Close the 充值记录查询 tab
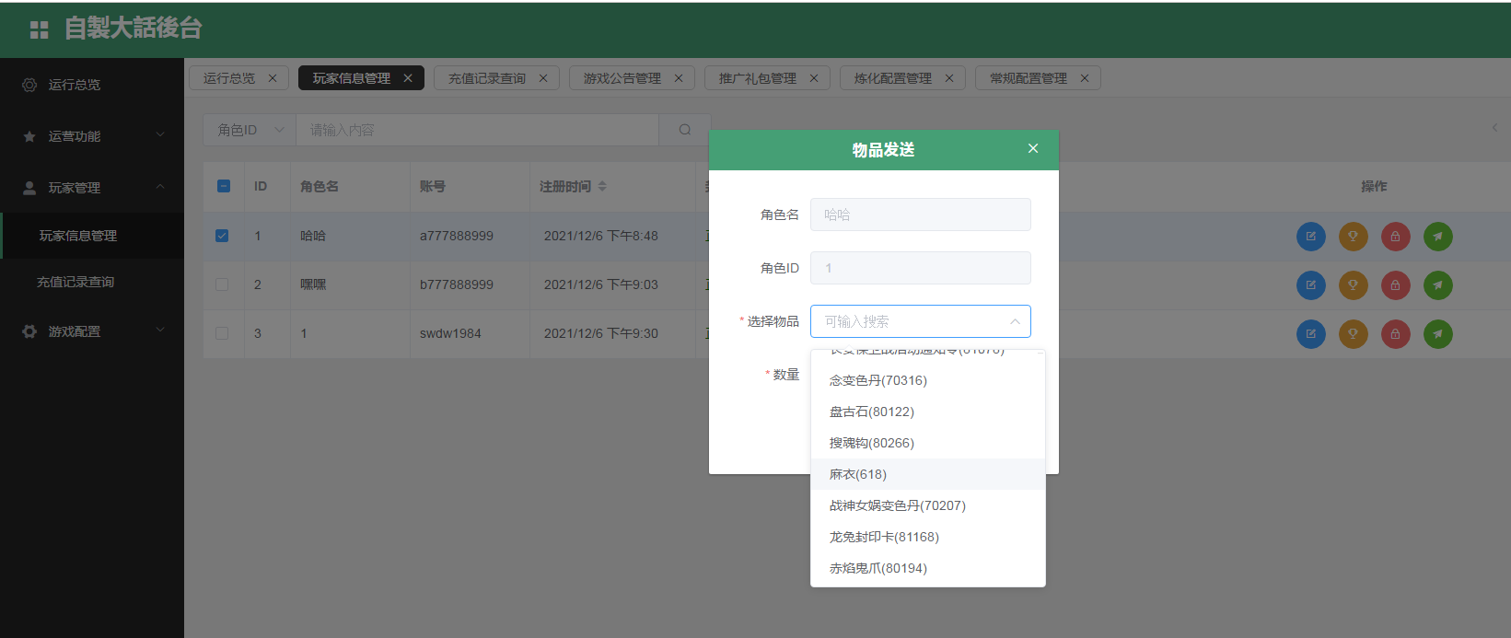1511x638 pixels. [543, 78]
